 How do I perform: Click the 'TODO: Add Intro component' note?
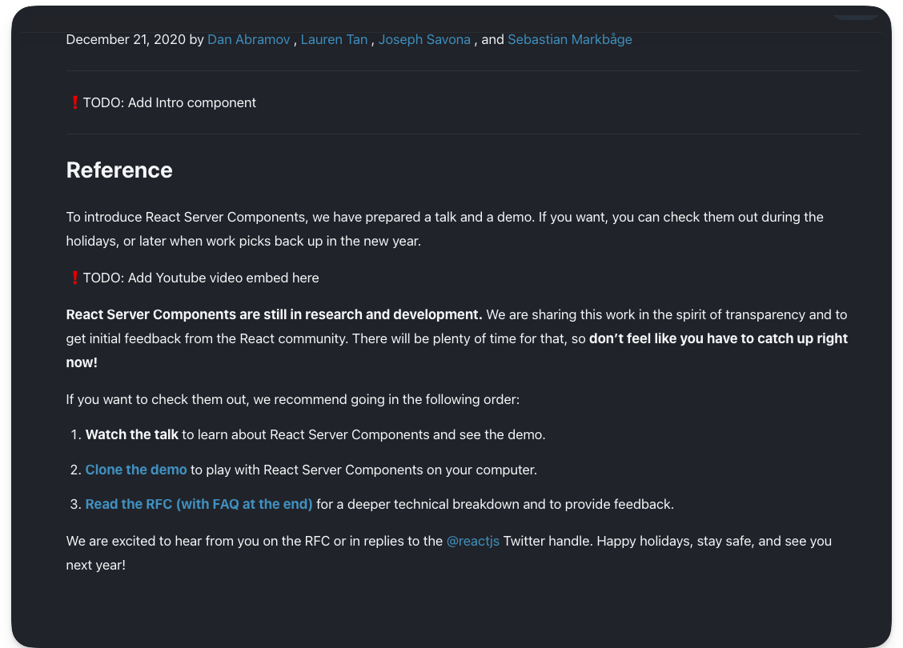[x=170, y=102]
